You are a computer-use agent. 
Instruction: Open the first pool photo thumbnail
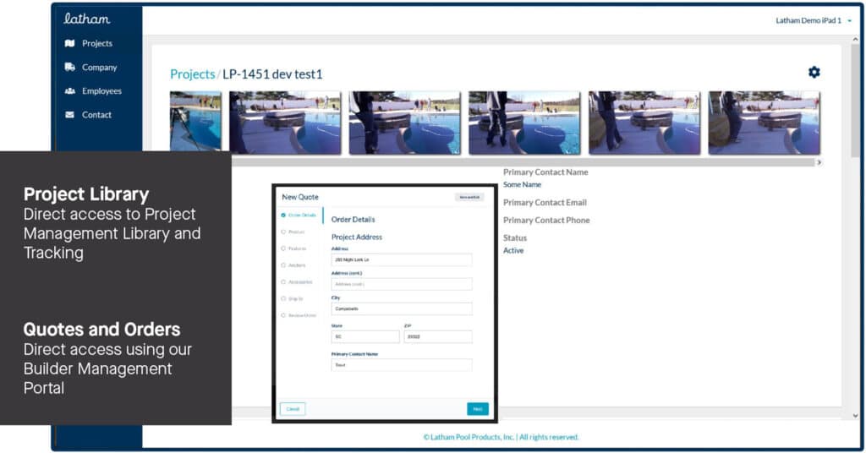[195, 123]
